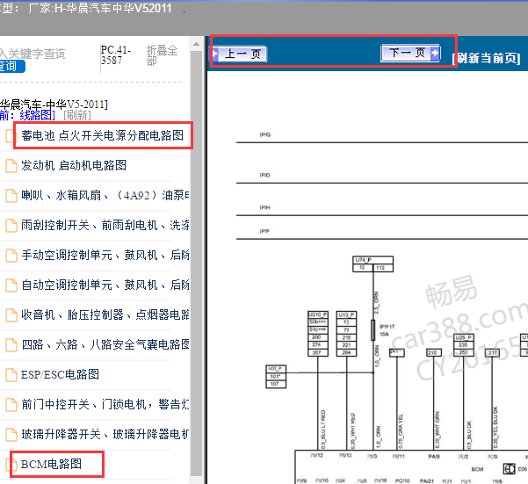Open 发动机 启动机电路图 item
This screenshot has width=528, height=484.
(74, 165)
